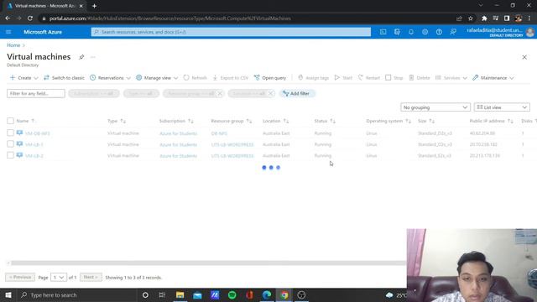Screen dimensions: 537x302
Task: Remove the Resource group filter
Action: tap(220, 93)
